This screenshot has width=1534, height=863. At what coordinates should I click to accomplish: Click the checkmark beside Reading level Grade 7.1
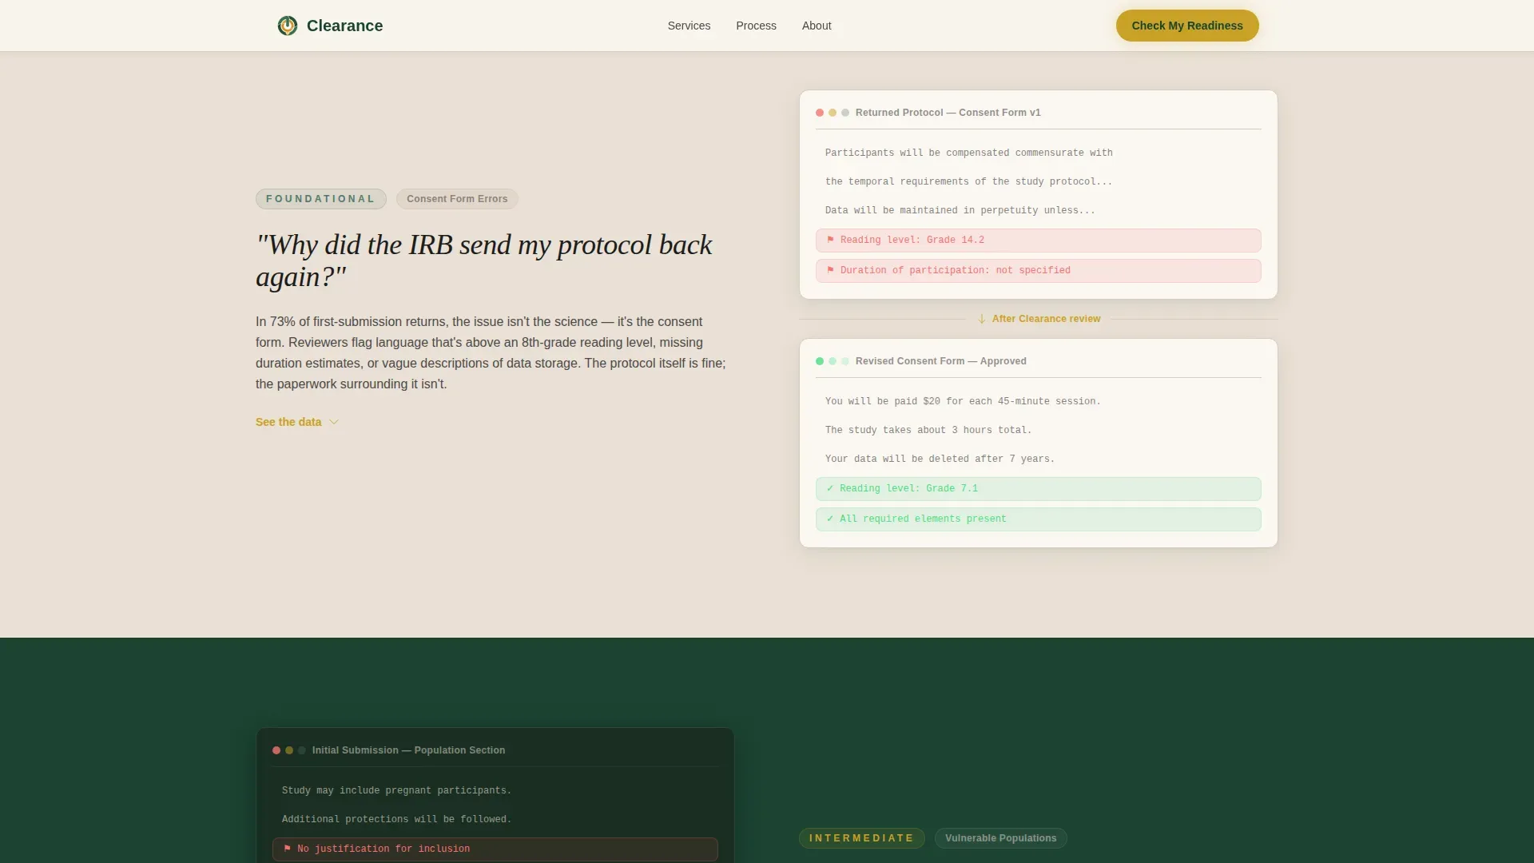pyautogui.click(x=830, y=488)
